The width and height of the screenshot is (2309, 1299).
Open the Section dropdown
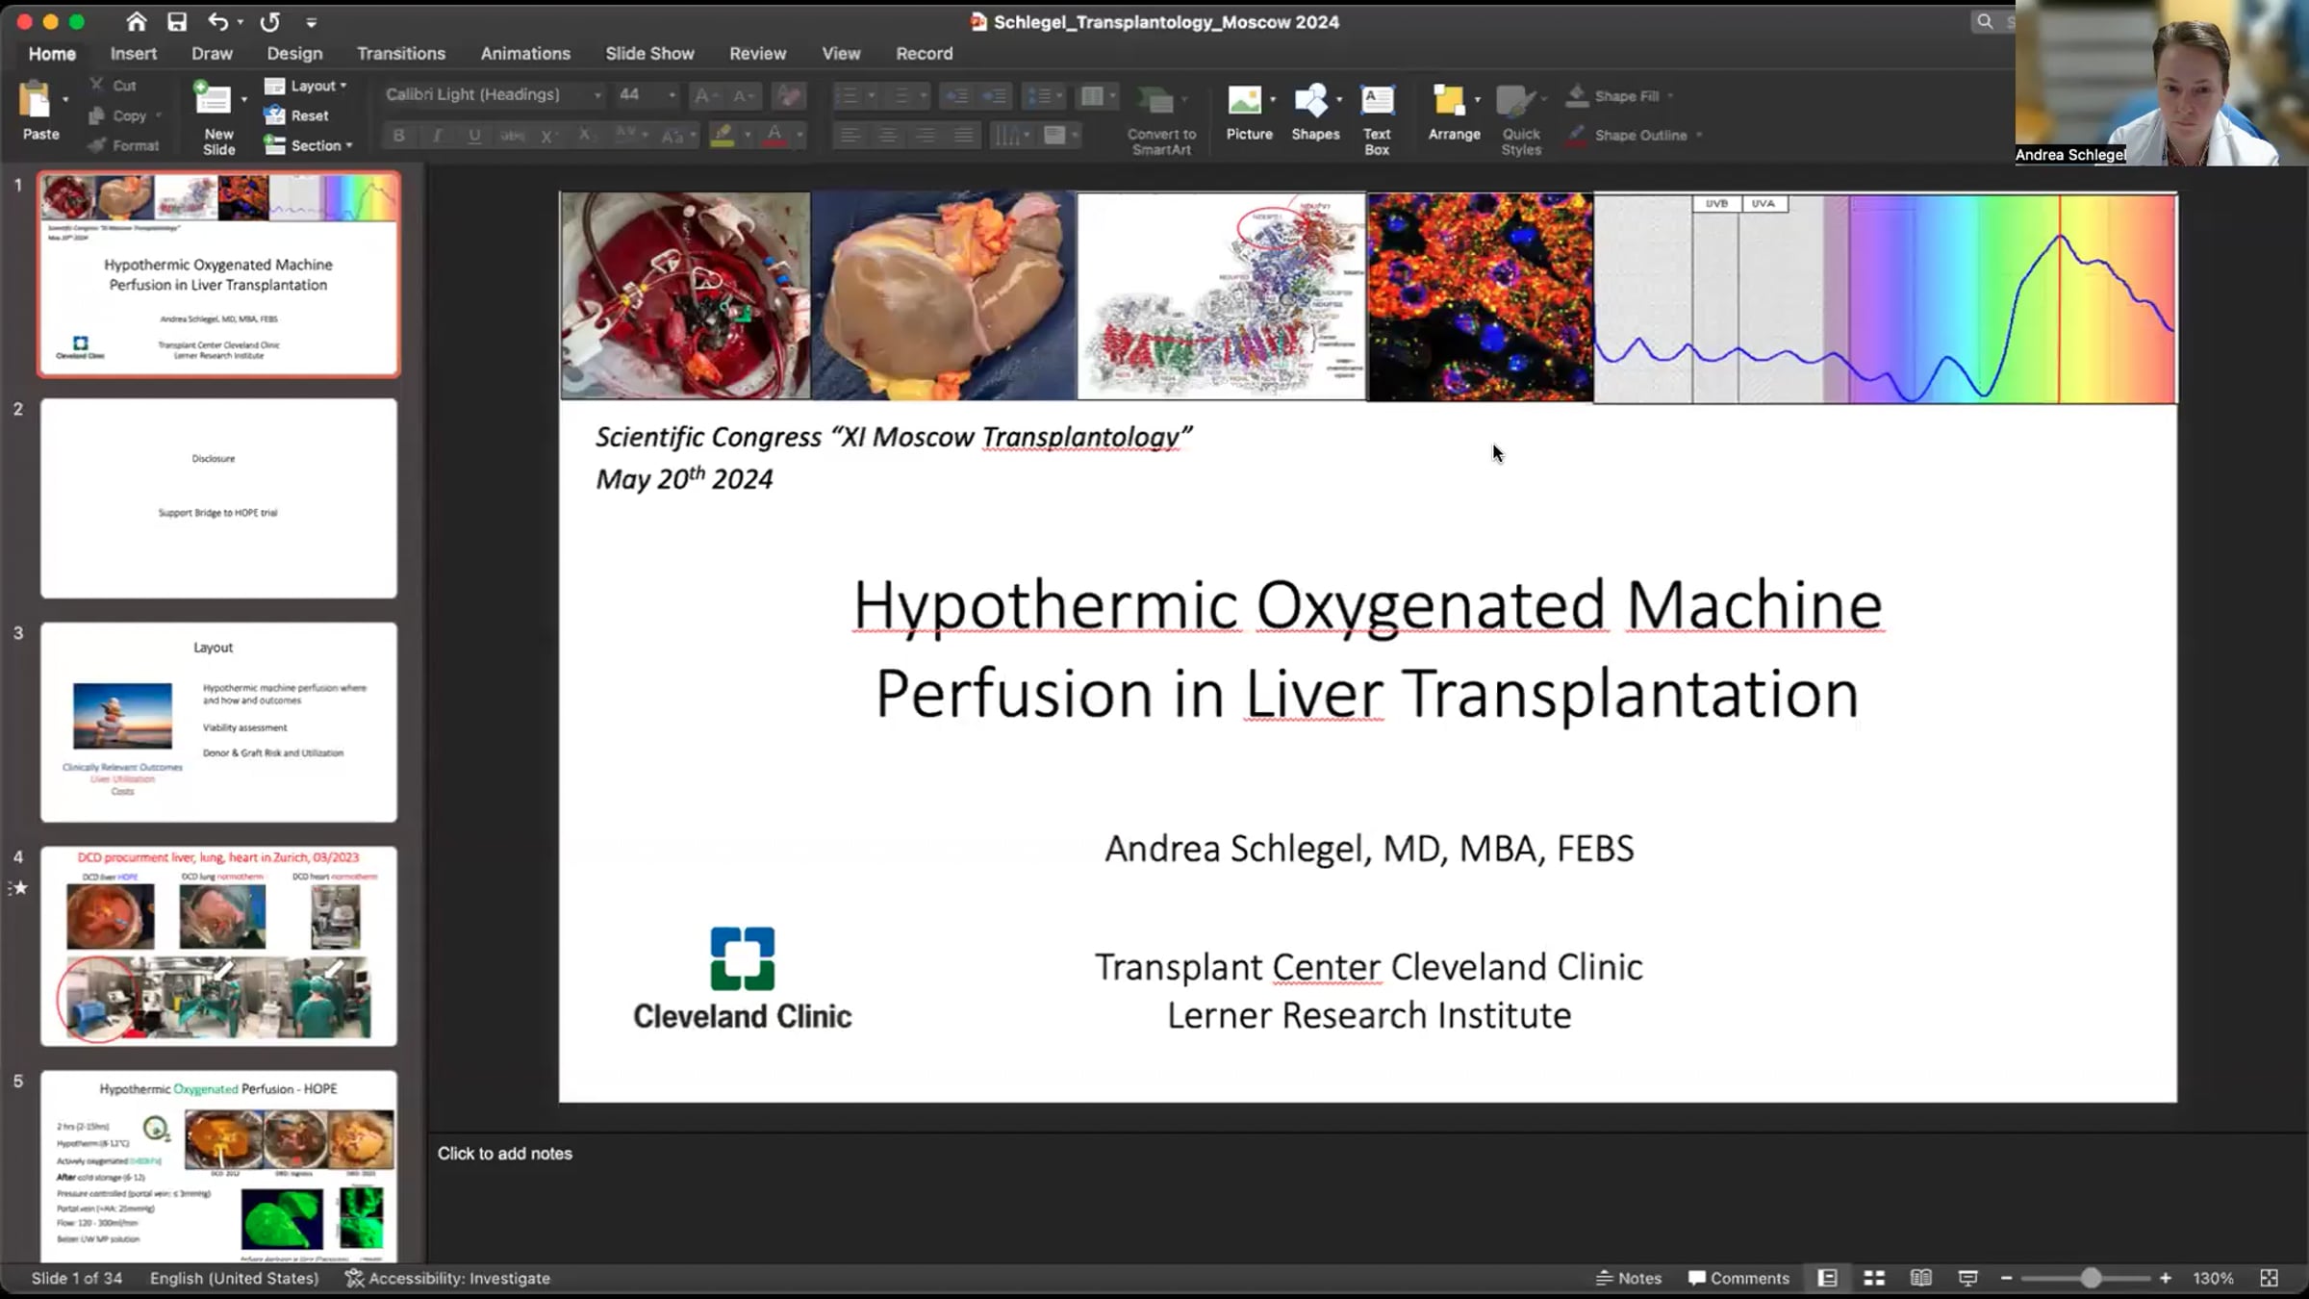click(x=310, y=145)
